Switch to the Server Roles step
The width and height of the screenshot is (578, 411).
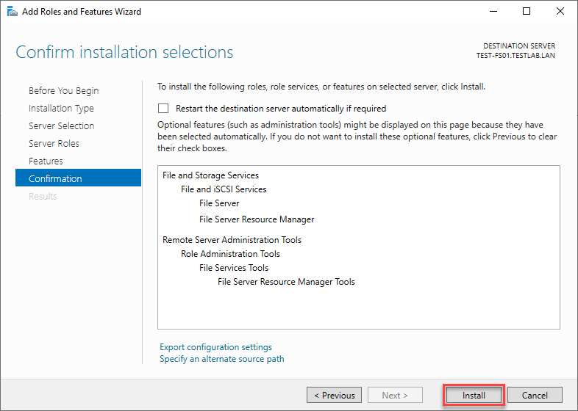click(54, 144)
